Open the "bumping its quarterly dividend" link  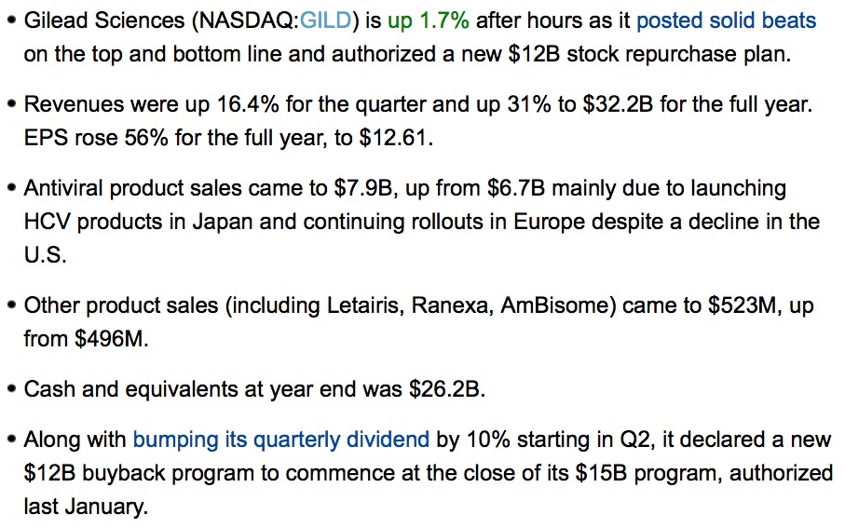tap(281, 440)
